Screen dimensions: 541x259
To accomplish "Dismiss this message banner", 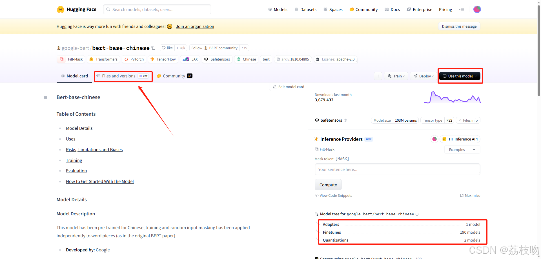I will 459,26.
